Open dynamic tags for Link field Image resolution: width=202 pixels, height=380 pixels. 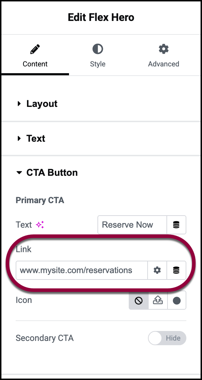(176, 270)
